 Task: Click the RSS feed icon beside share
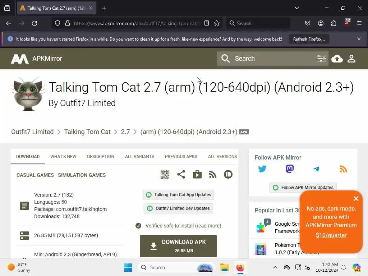point(213,174)
